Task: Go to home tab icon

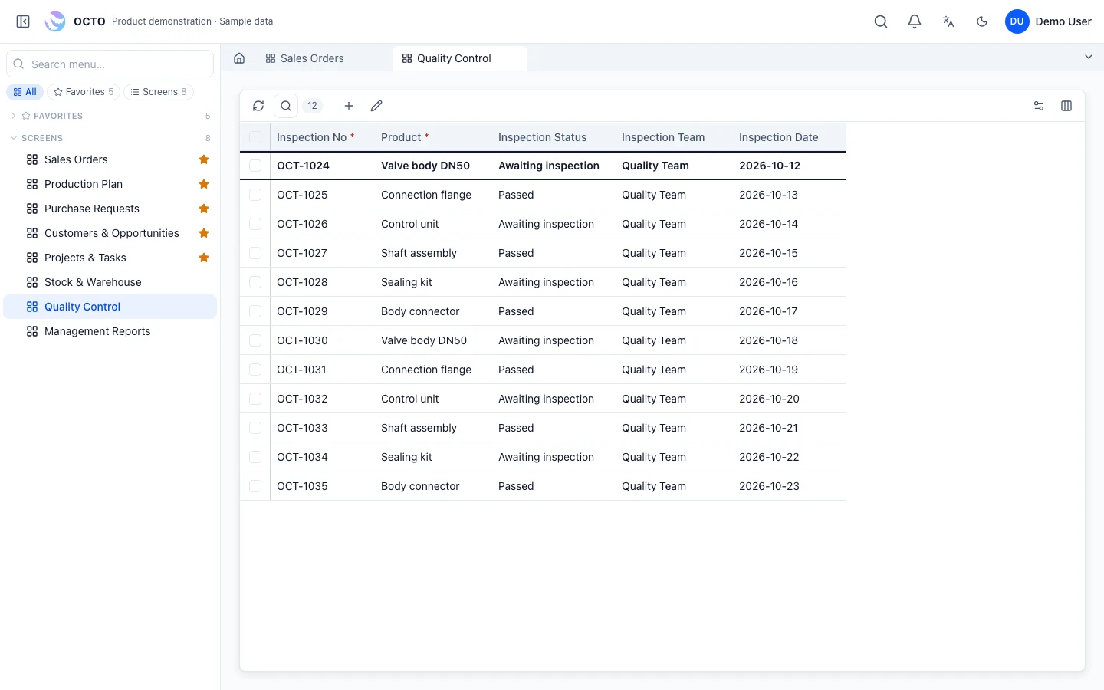Action: tap(239, 58)
